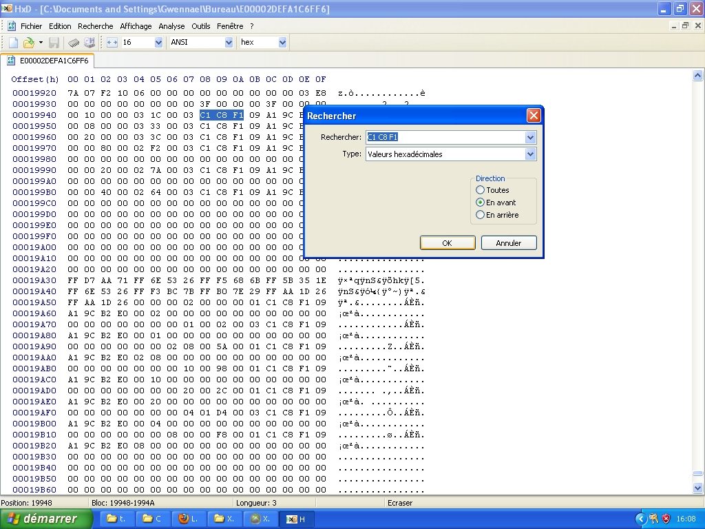Expand Rechercher search history dropdown

(x=530, y=137)
